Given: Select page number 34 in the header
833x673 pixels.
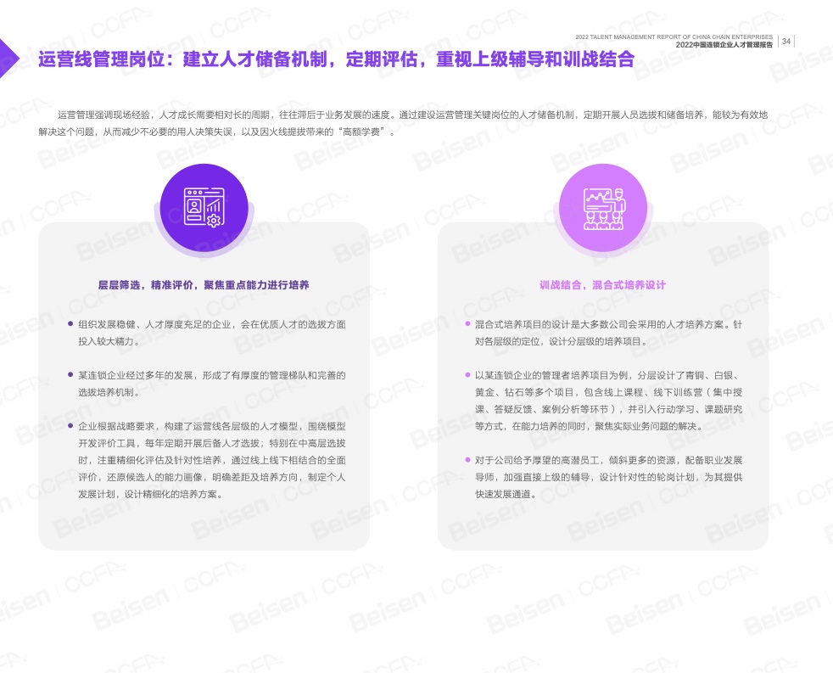Looking at the screenshot, I should tap(785, 41).
